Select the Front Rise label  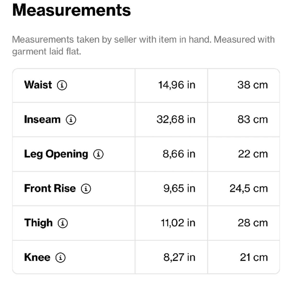coord(50,188)
